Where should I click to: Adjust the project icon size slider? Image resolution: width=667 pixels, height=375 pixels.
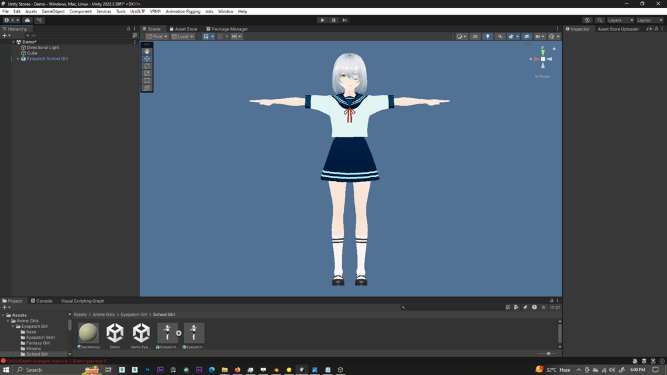pyautogui.click(x=548, y=353)
